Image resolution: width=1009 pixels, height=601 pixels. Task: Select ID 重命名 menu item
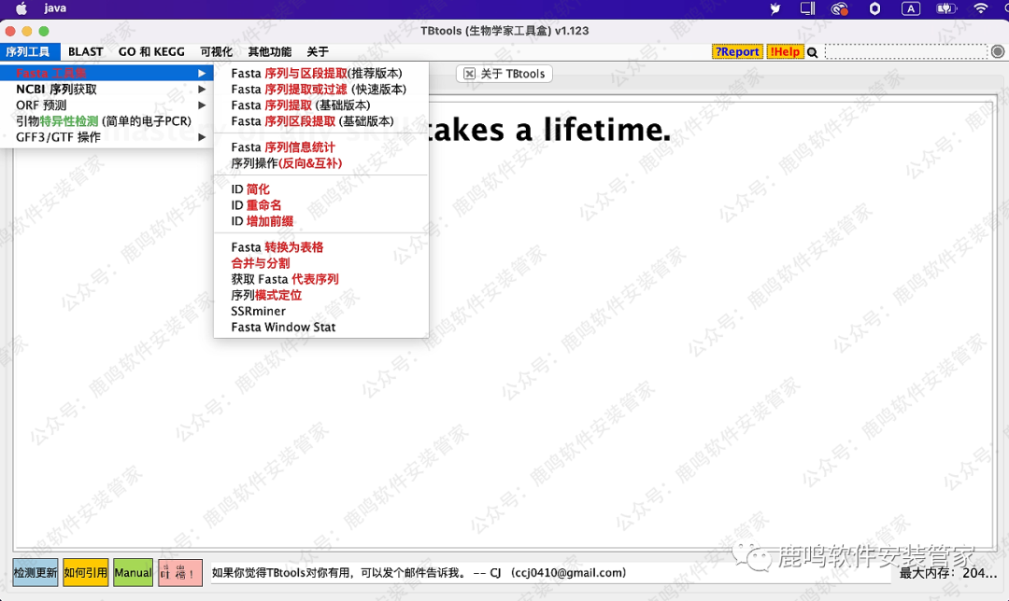256,205
